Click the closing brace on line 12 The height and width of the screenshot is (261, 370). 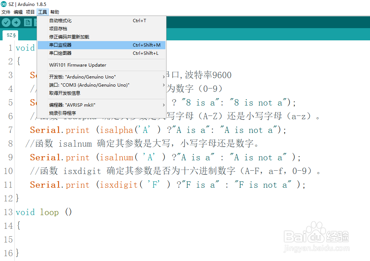(17, 198)
